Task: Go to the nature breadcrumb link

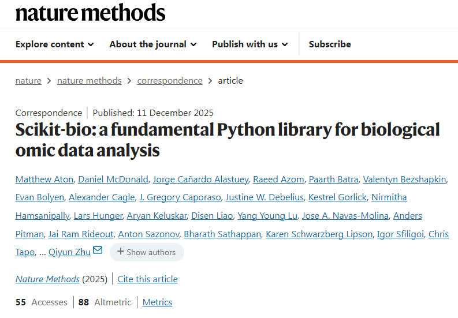Action: pyautogui.click(x=28, y=81)
